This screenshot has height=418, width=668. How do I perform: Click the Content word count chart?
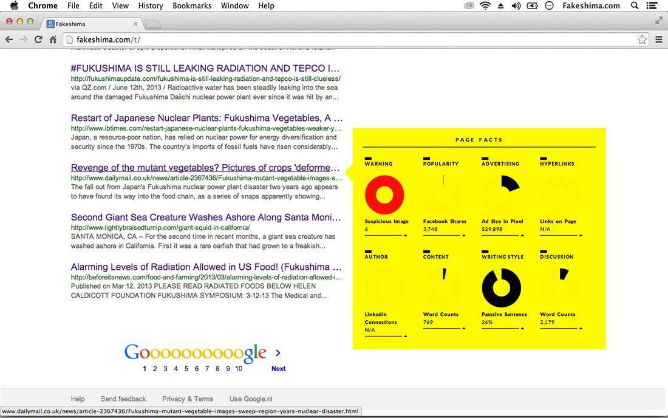443,287
